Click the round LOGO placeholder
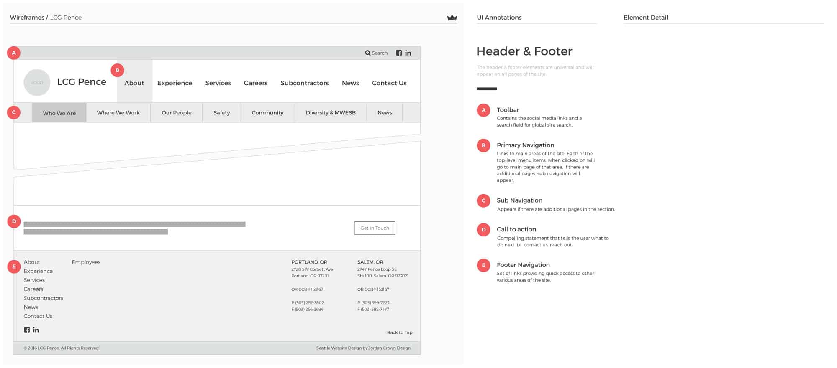This screenshot has width=837, height=368. click(37, 82)
